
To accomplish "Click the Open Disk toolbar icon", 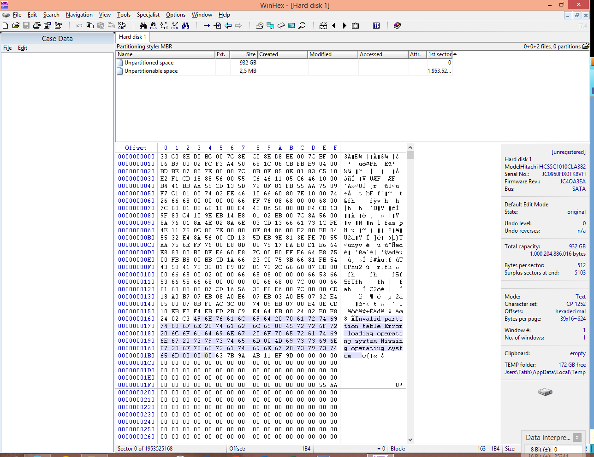I will (x=260, y=26).
